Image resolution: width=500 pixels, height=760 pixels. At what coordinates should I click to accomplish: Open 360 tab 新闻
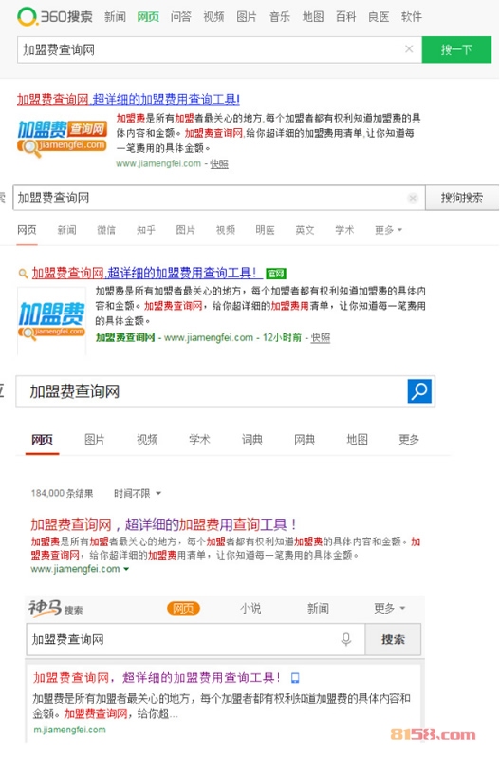115,17
